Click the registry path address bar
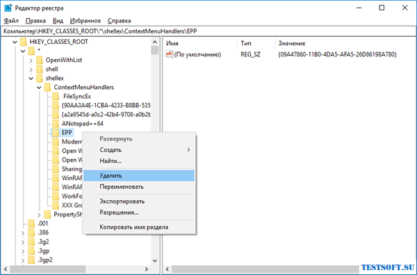The image size is (417, 275). pos(208,31)
